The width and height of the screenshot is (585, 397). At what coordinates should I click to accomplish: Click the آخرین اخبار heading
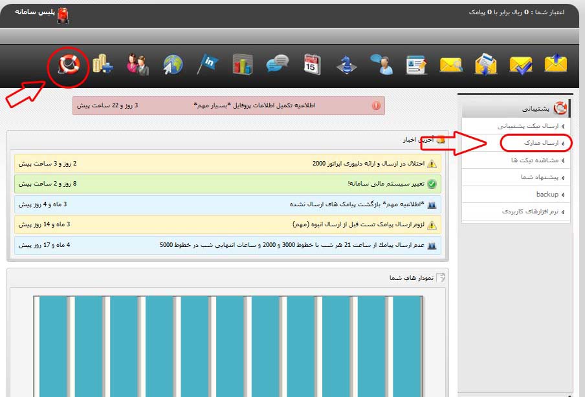pyautogui.click(x=418, y=140)
